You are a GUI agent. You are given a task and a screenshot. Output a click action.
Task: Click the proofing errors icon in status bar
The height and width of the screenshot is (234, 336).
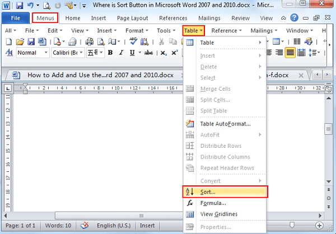[85, 226]
